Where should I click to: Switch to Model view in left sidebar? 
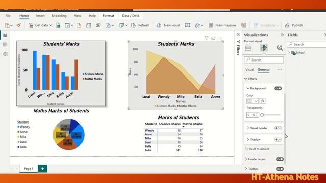pos(5,54)
